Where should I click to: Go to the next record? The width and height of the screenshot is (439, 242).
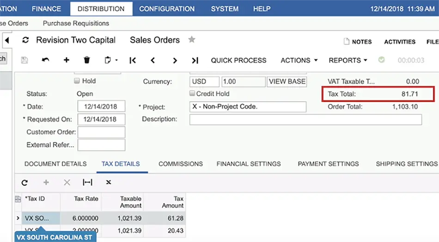click(175, 60)
